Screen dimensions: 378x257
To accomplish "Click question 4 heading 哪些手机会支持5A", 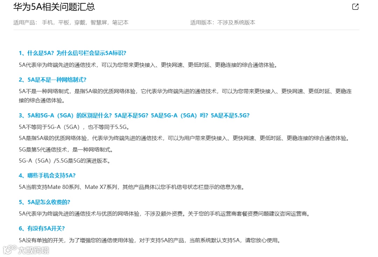I will tap(47, 175).
